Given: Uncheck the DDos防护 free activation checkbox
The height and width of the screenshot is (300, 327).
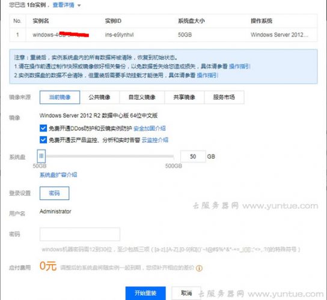Looking at the screenshot, I should pos(43,128).
